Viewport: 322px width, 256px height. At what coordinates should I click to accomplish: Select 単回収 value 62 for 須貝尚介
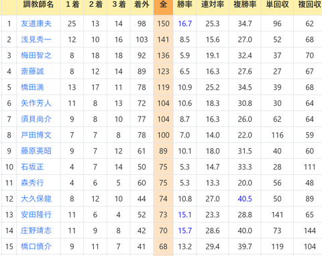pos(277,119)
